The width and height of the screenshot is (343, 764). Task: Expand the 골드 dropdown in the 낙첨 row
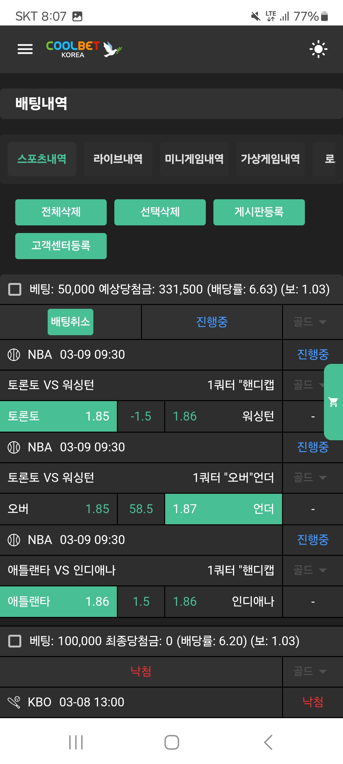pyautogui.click(x=310, y=671)
